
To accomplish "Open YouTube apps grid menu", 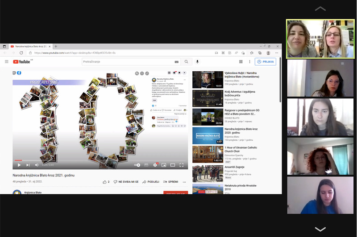I will pyautogui.click(x=241, y=61).
